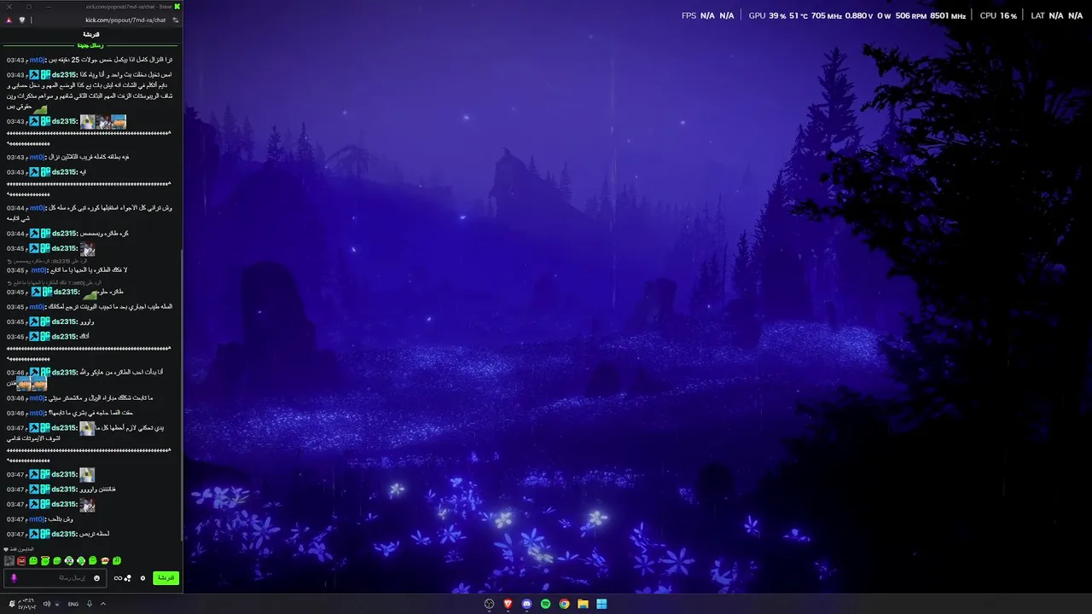This screenshot has width=1092, height=614.
Task: Open the emoji picker smiley in message box
Action: [x=96, y=578]
